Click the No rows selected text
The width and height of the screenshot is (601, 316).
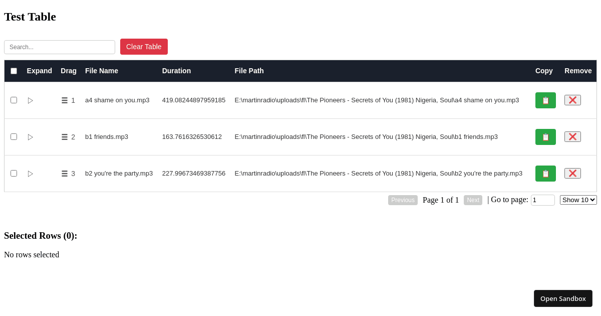pyautogui.click(x=32, y=255)
